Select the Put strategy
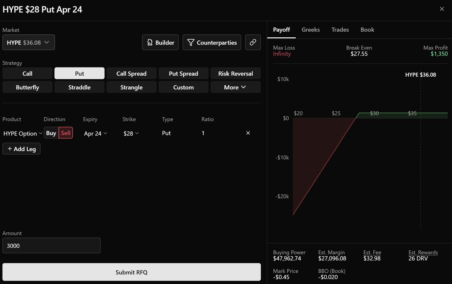The width and height of the screenshot is (452, 284). (x=79, y=73)
